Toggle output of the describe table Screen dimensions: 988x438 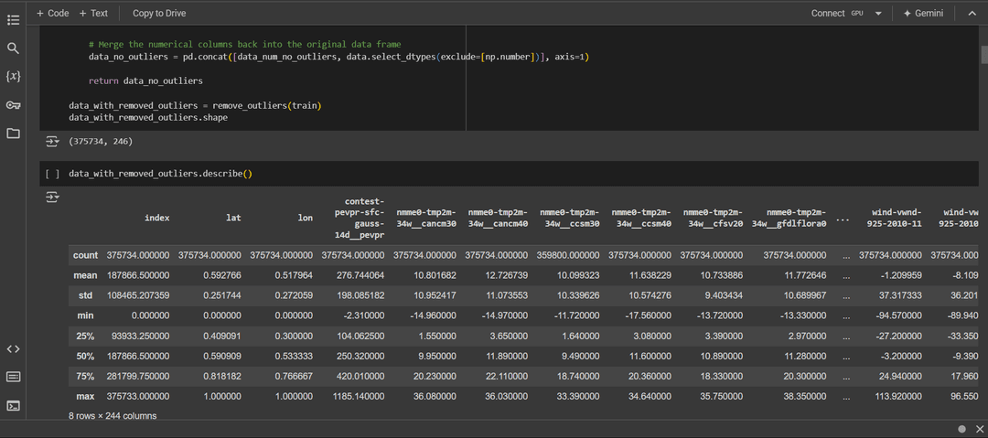pos(52,197)
